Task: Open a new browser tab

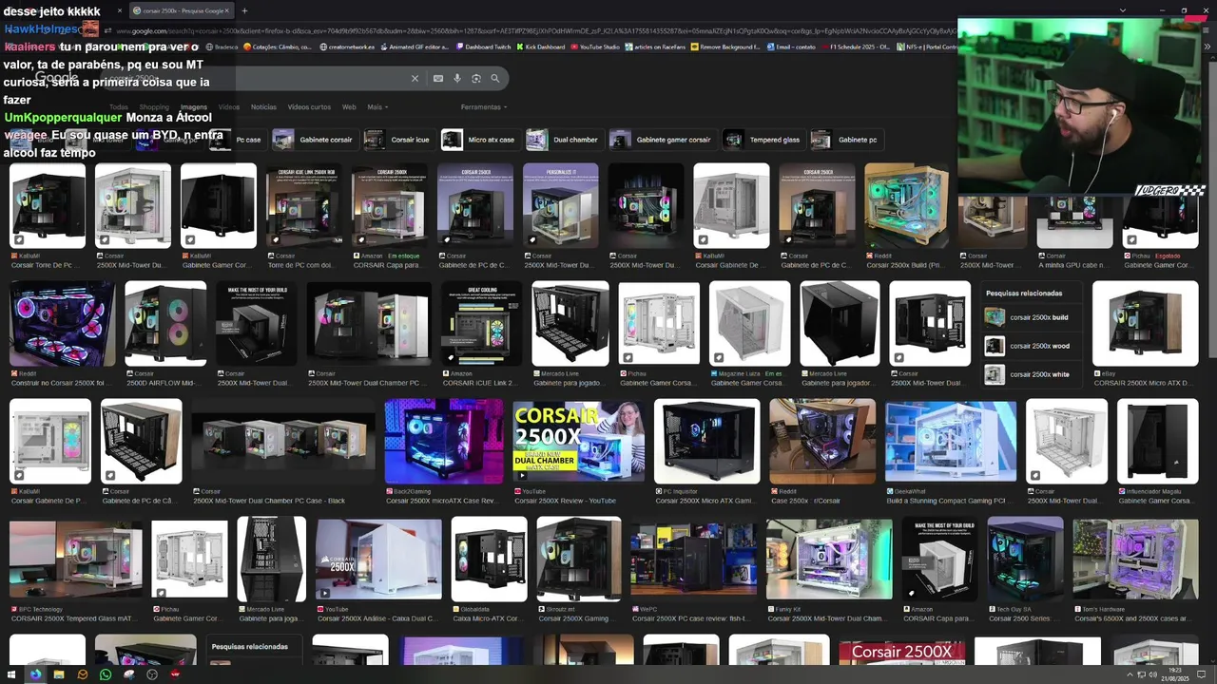Action: click(x=244, y=10)
